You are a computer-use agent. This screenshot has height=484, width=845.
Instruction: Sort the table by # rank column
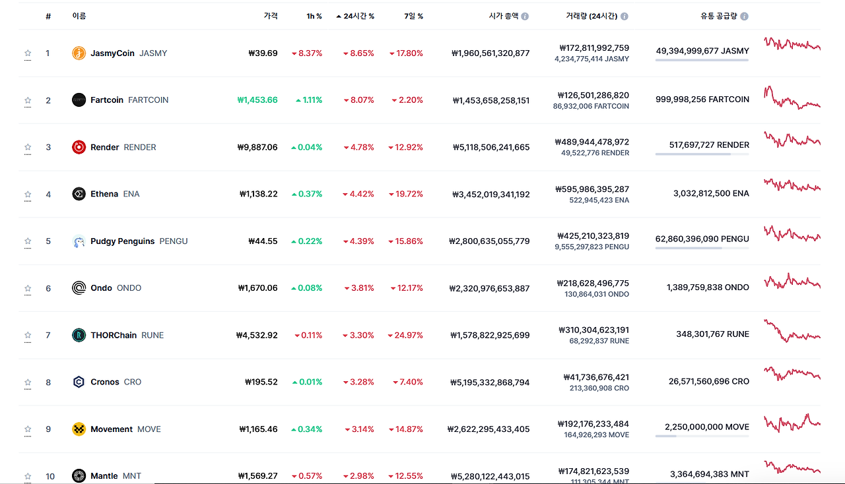pyautogui.click(x=48, y=16)
